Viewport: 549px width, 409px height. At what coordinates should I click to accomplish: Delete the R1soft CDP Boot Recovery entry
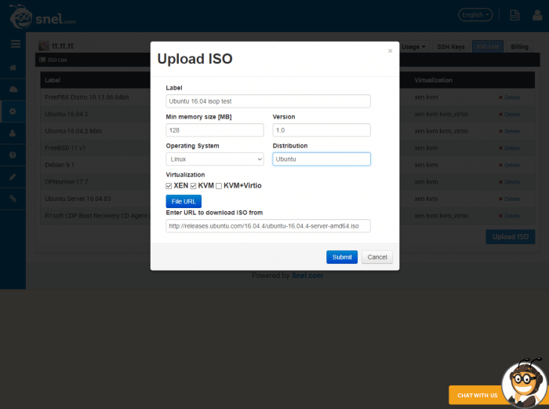509,216
